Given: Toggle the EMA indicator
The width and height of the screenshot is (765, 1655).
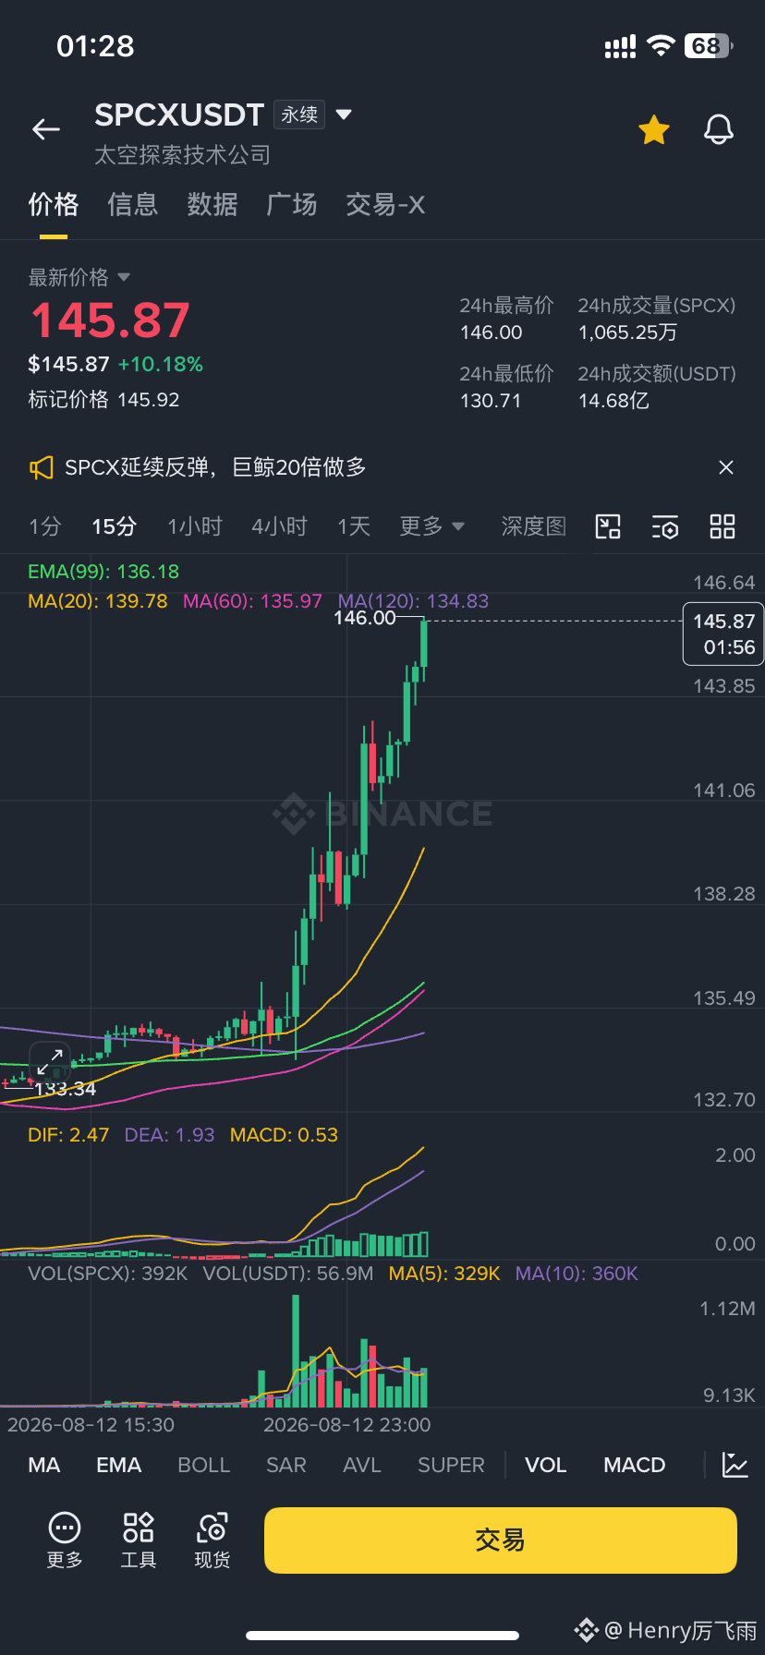Looking at the screenshot, I should click(119, 1465).
